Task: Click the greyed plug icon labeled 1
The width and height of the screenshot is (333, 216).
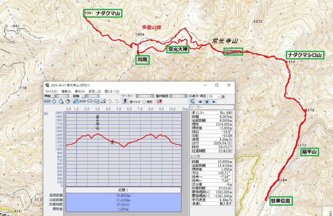Action: 110,102
